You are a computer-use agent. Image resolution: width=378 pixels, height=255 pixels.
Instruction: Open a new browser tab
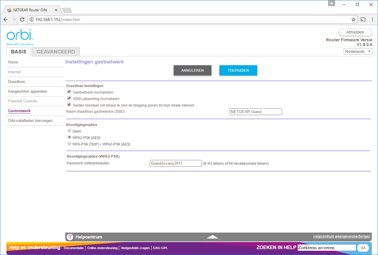coord(67,10)
